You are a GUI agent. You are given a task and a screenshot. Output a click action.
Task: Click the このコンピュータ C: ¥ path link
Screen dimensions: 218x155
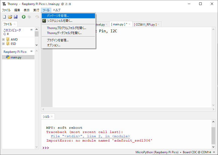[x=12, y=32]
